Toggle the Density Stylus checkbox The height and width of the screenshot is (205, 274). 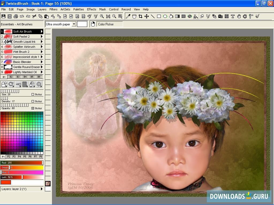click(33, 101)
